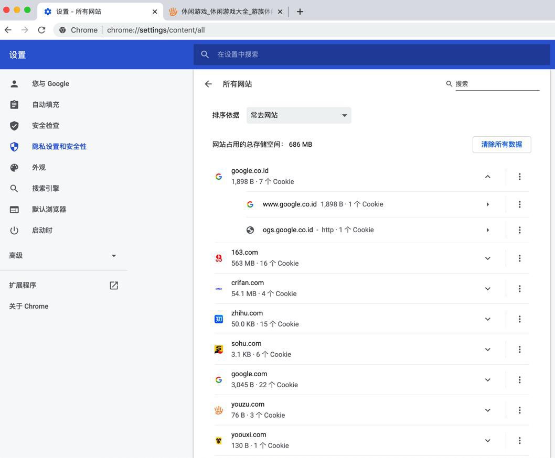Click the Chrome site info icon in address bar

tap(62, 30)
